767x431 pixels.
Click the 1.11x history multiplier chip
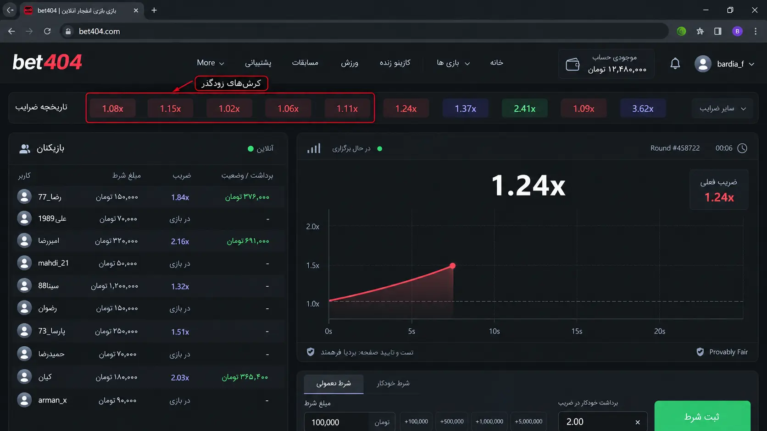(347, 109)
